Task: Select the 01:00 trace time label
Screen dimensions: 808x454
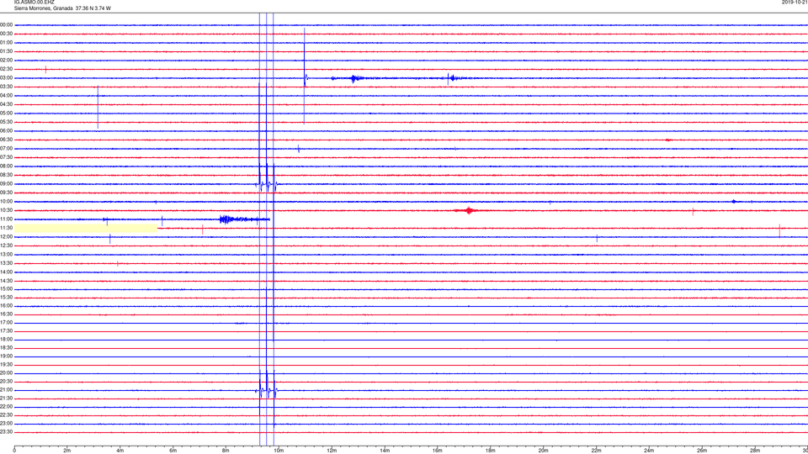Action: (6, 42)
